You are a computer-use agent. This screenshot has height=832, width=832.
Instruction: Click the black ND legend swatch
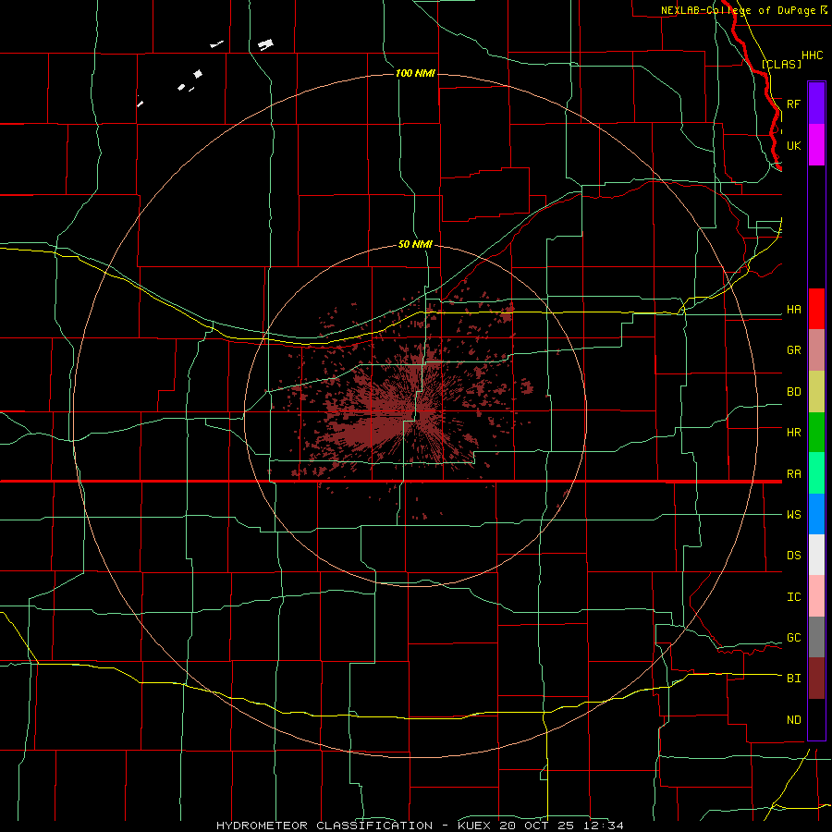pyautogui.click(x=816, y=719)
